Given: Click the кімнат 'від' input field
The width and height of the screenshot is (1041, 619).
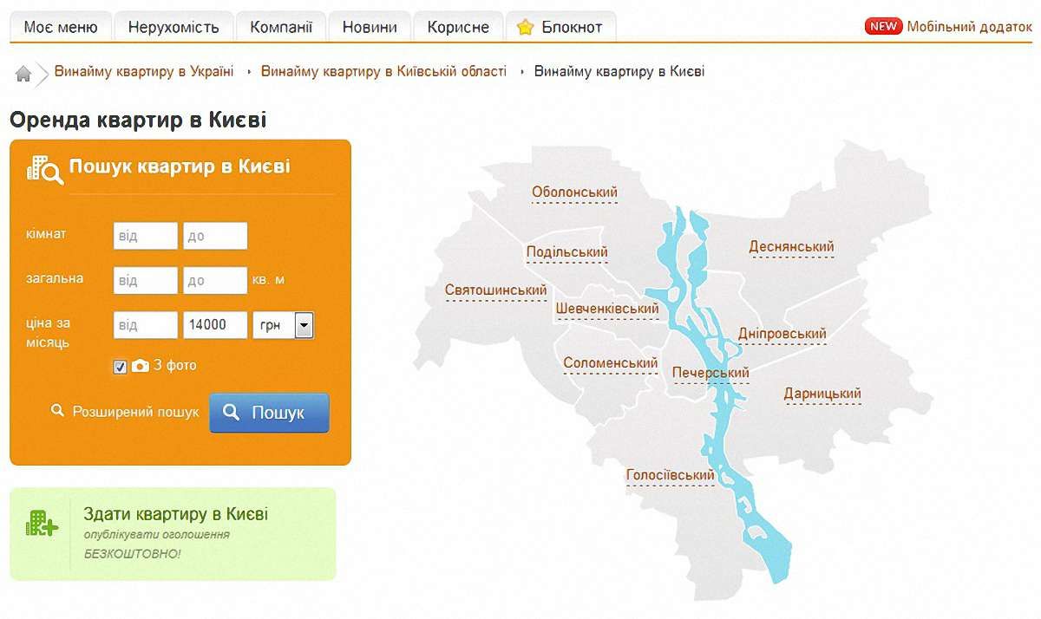Looking at the screenshot, I should point(146,236).
